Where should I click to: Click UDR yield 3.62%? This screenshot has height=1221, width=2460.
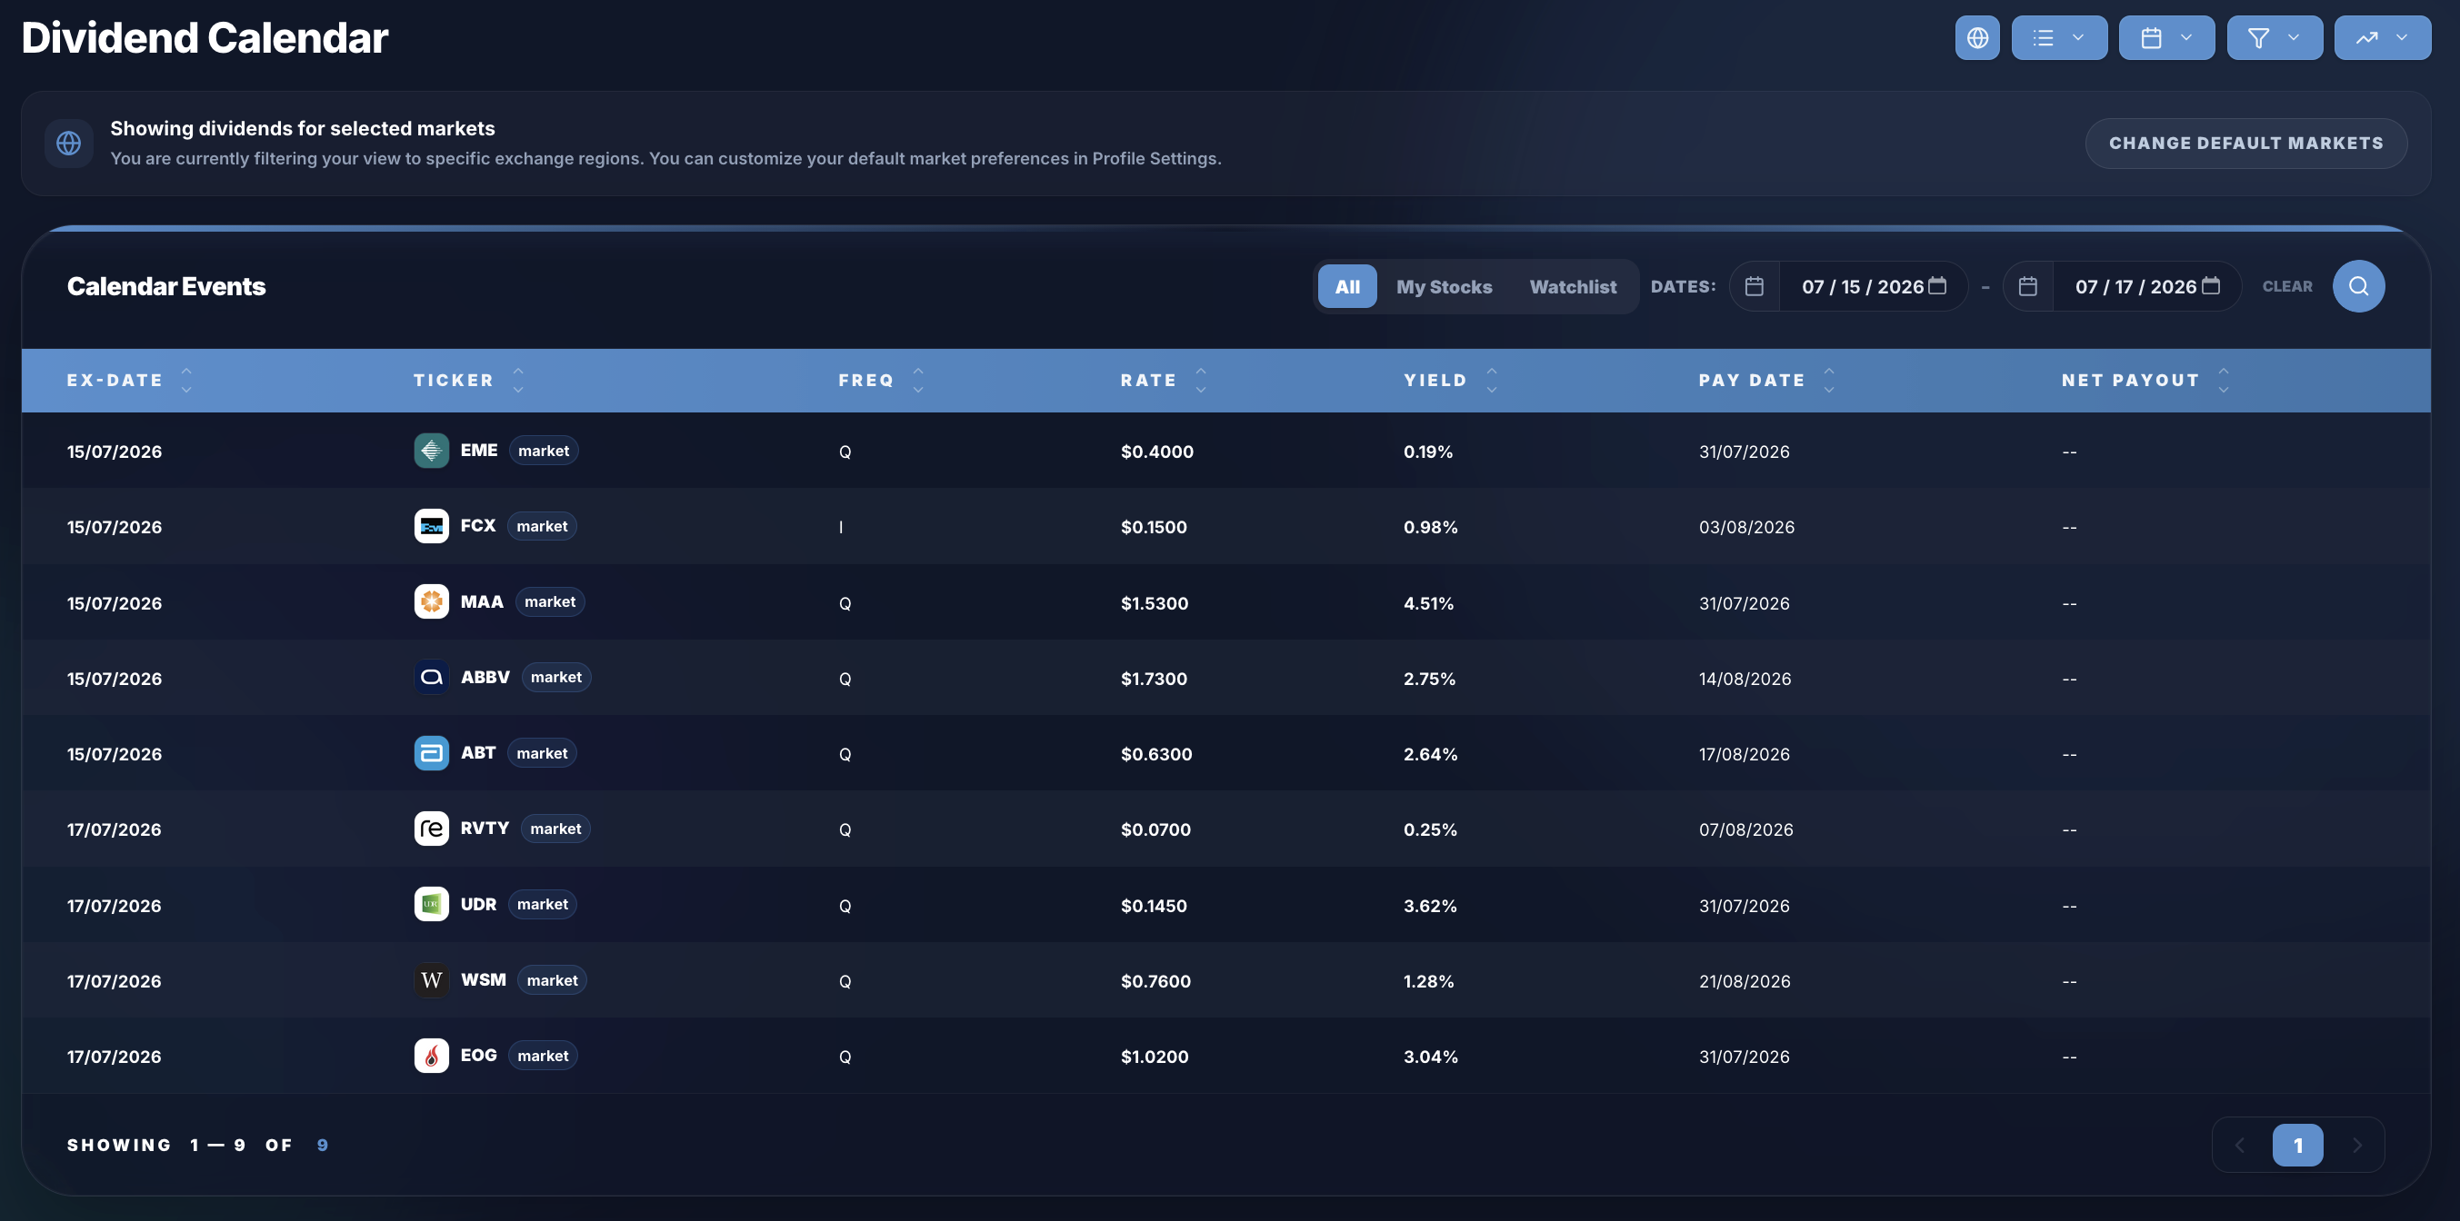(x=1430, y=906)
